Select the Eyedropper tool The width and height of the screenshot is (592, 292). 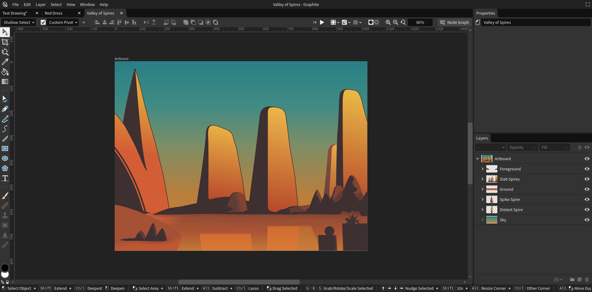(x=5, y=62)
